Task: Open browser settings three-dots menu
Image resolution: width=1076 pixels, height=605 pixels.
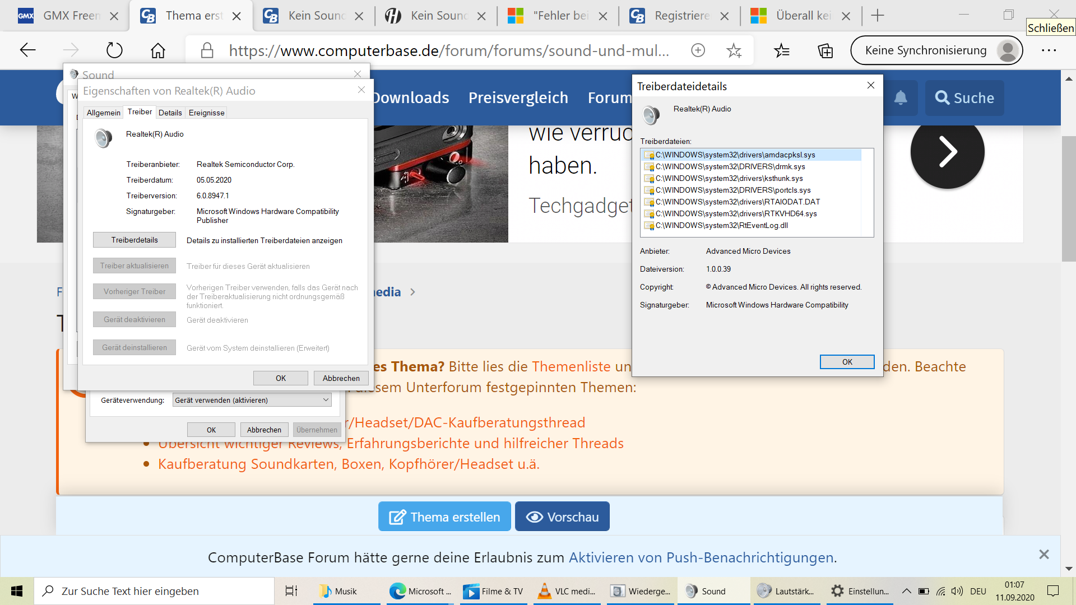Action: [1049, 50]
